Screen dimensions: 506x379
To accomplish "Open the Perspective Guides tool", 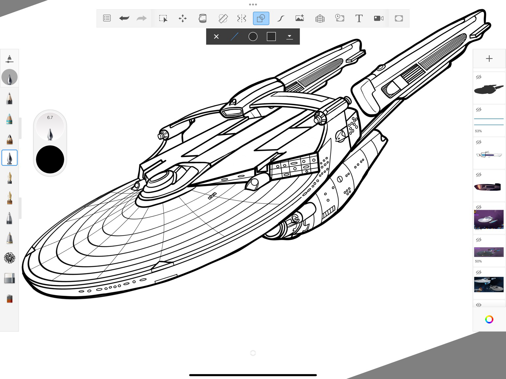I will click(320, 18).
